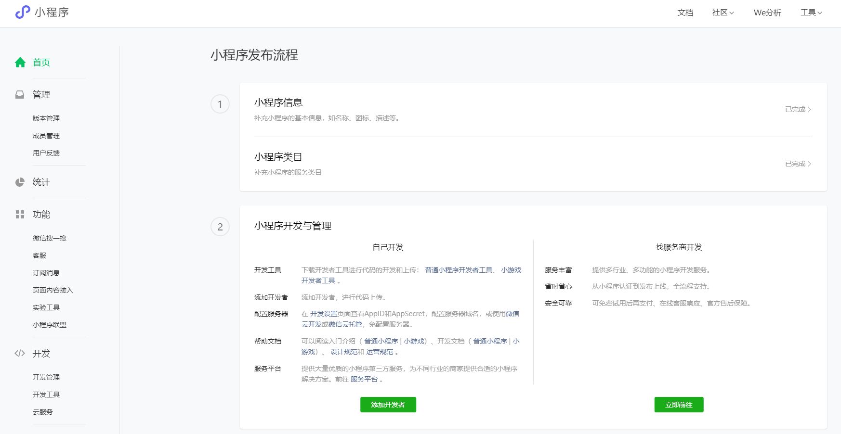The height and width of the screenshot is (434, 841).
Task: Follow the 开发设置 link in 配置服务器
Action: (324, 314)
